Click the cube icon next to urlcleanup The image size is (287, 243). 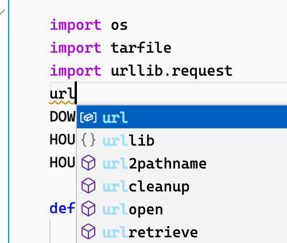tap(88, 186)
